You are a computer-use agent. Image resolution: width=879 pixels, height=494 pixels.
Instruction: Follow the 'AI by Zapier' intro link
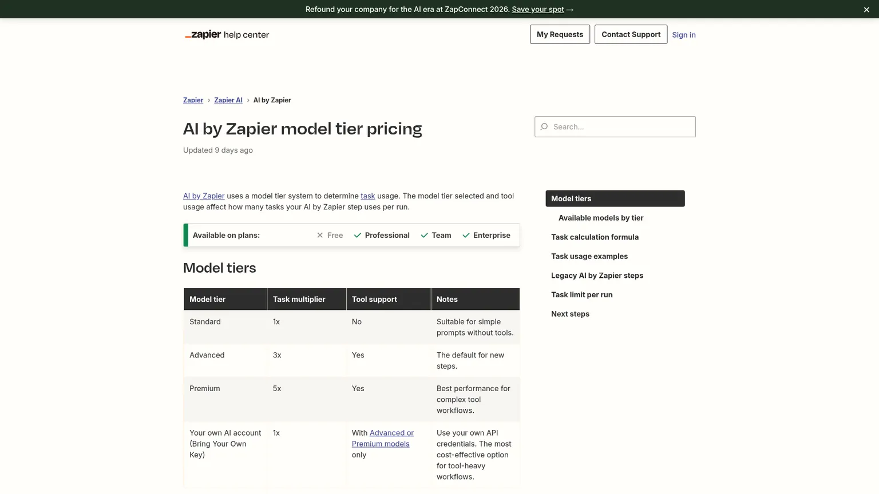pos(204,196)
